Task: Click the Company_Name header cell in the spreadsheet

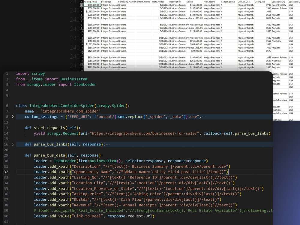Action: [126, 1]
